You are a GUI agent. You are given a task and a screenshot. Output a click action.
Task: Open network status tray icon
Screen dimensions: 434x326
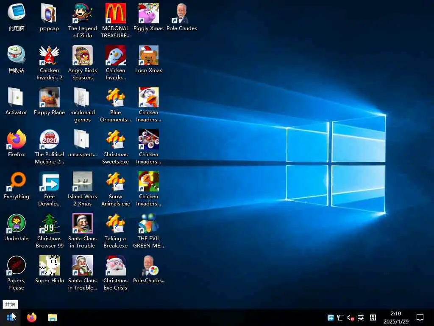tap(340, 318)
